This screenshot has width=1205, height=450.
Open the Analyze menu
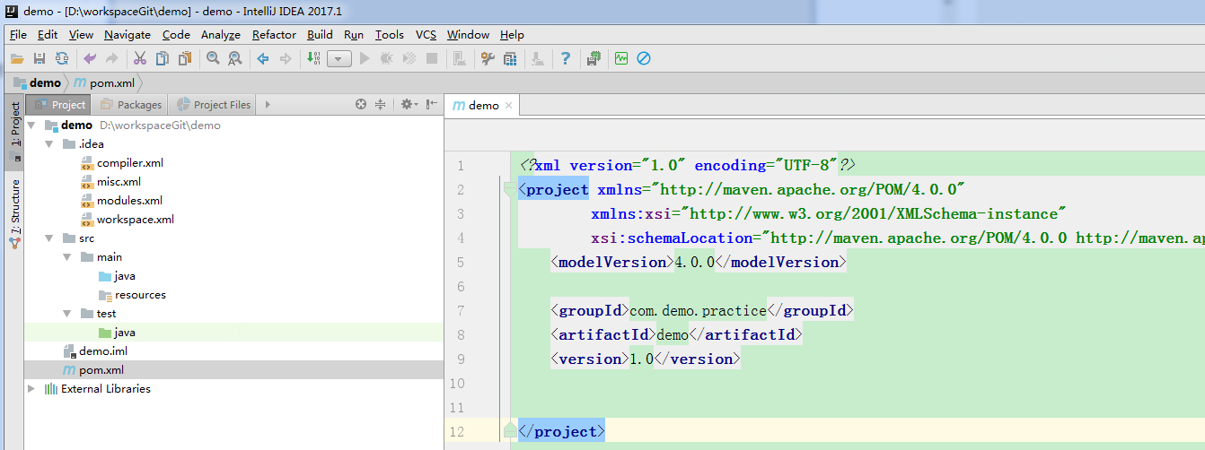221,35
